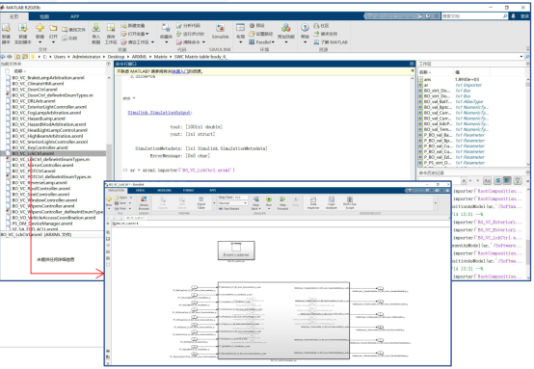Open the Normal simulation mode dropdown
The height and width of the screenshot is (369, 534).
tap(232, 203)
